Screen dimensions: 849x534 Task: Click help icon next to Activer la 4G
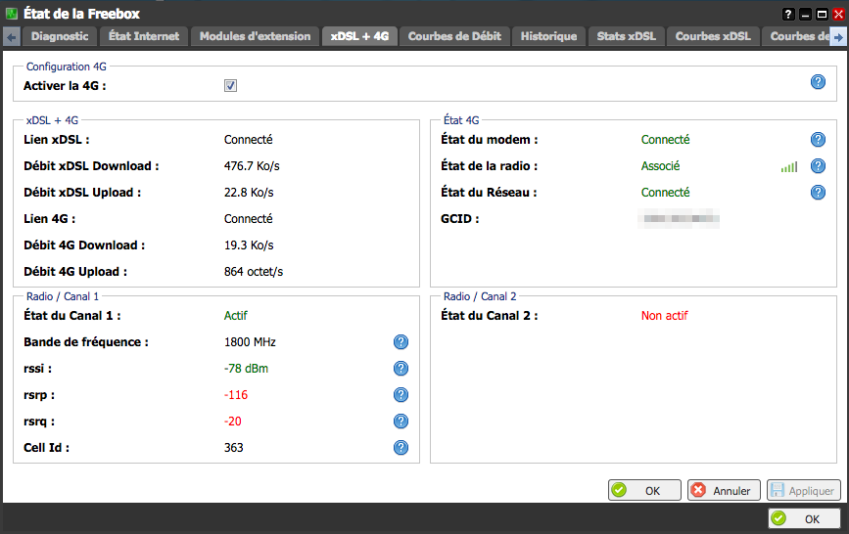818,82
